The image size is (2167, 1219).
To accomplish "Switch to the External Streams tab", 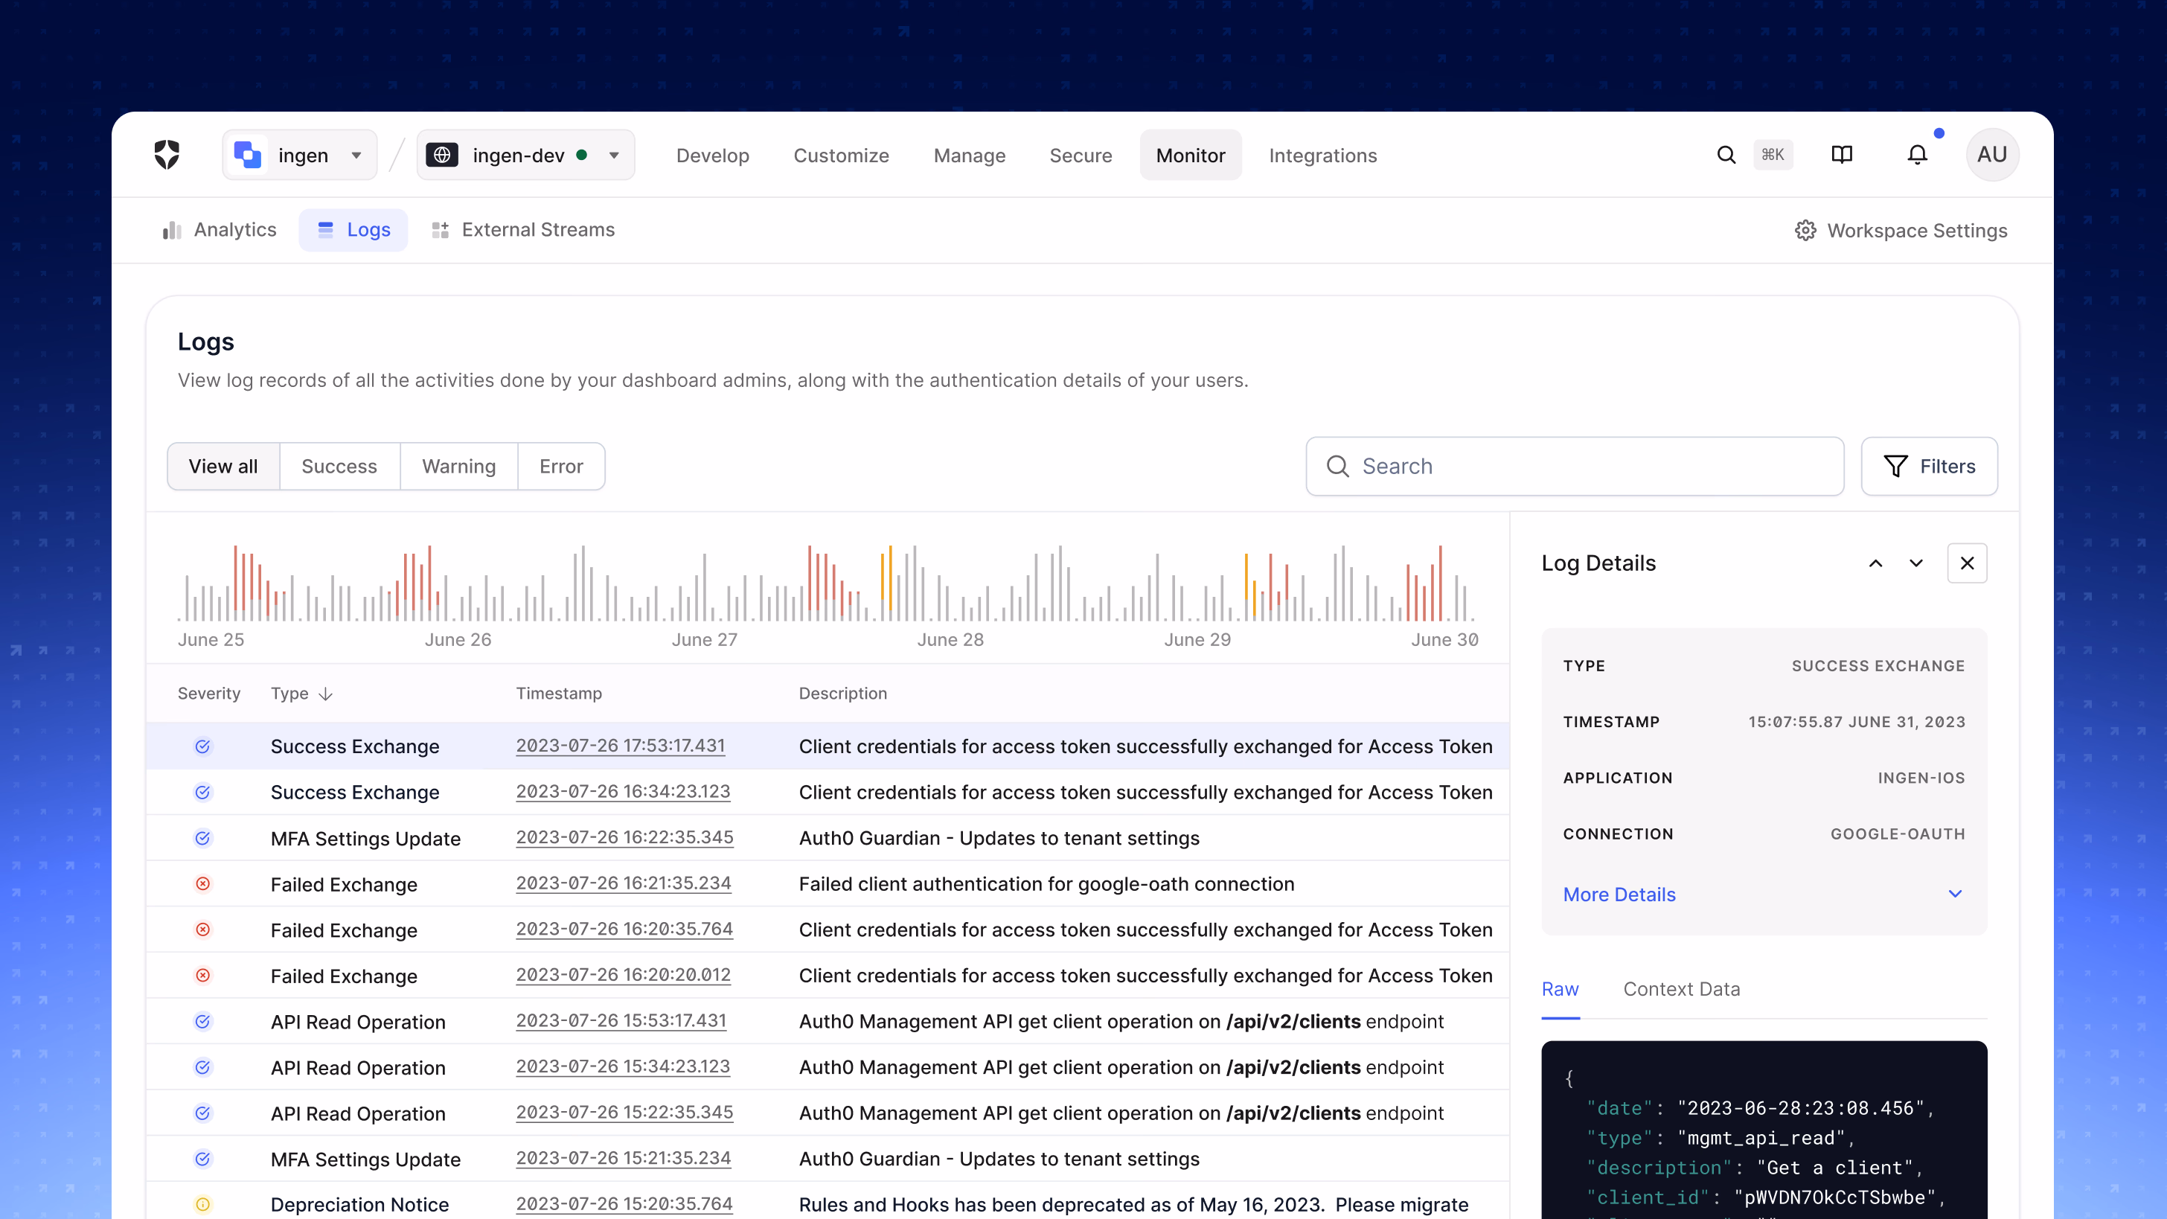I will [x=522, y=230].
